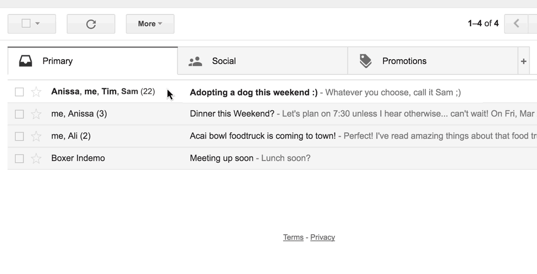The height and width of the screenshot is (274, 537).
Task: Open Acai bowl foodtruck conversation
Action: 272,136
